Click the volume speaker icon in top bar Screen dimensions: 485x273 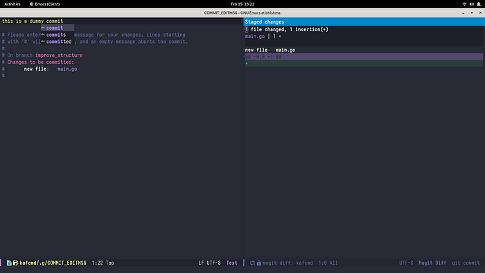point(471,4)
